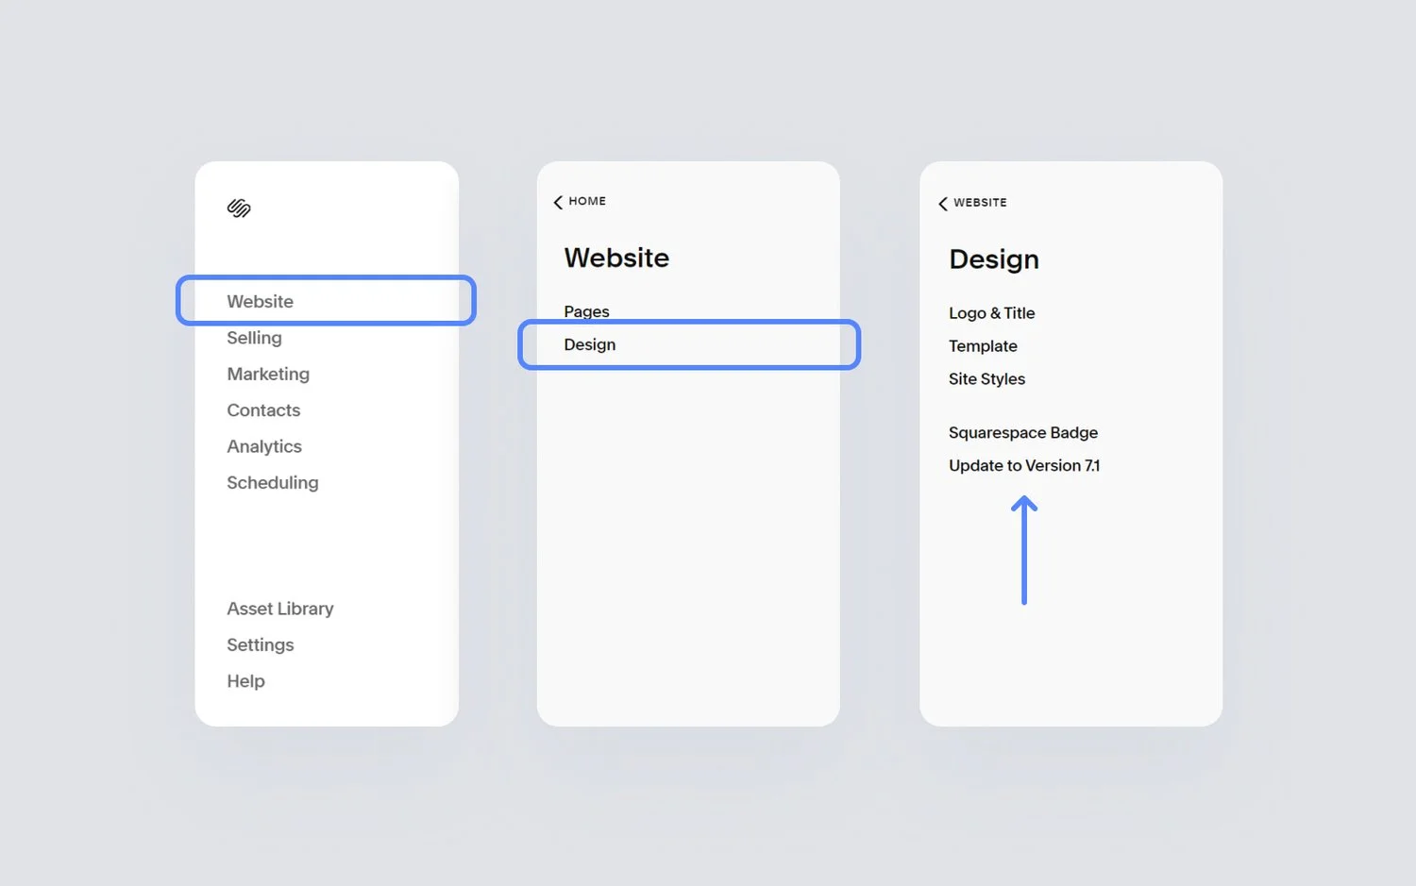
Task: Open the Scheduling section
Action: [x=272, y=482]
